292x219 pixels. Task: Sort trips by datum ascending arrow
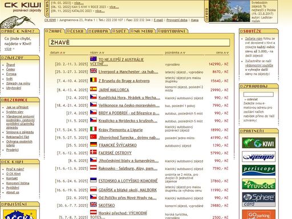62,52
